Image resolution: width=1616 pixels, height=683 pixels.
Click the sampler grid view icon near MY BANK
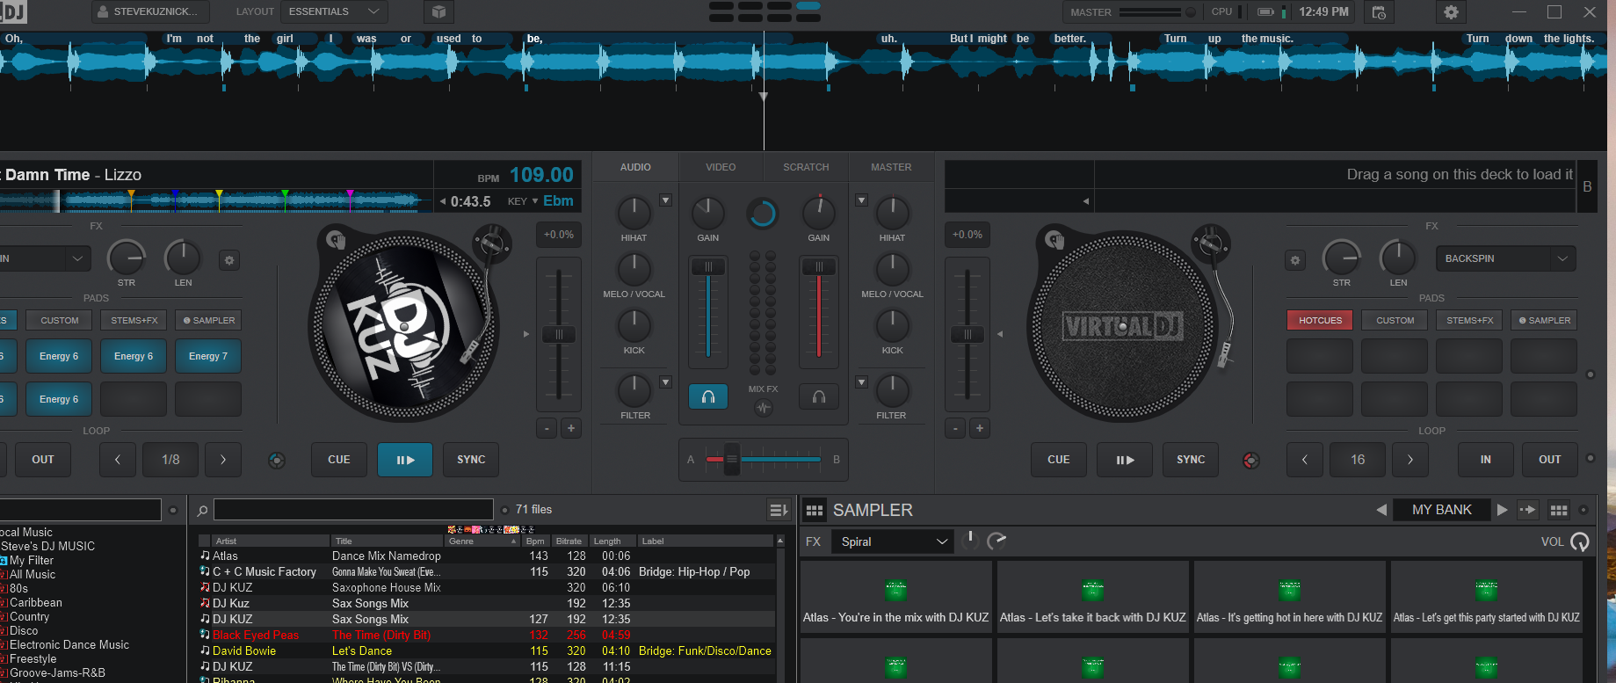[1559, 510]
